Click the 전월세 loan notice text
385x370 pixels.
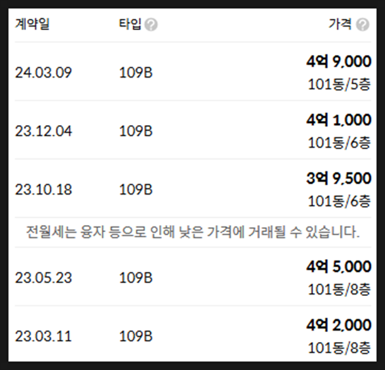(x=192, y=232)
